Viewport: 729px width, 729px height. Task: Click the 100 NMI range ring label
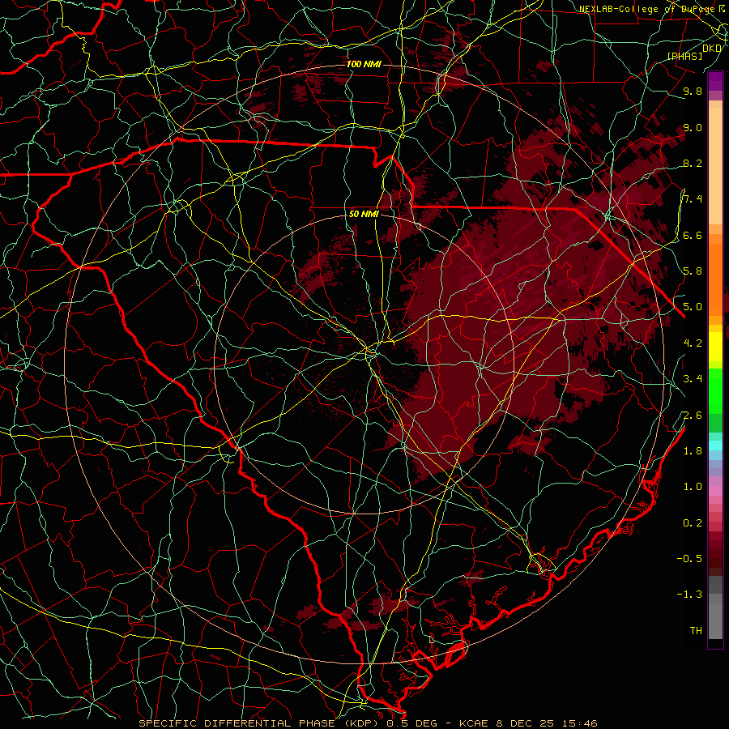364,64
